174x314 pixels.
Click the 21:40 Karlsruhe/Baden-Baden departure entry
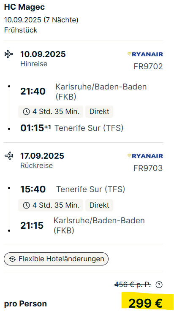pyautogui.click(x=83, y=92)
